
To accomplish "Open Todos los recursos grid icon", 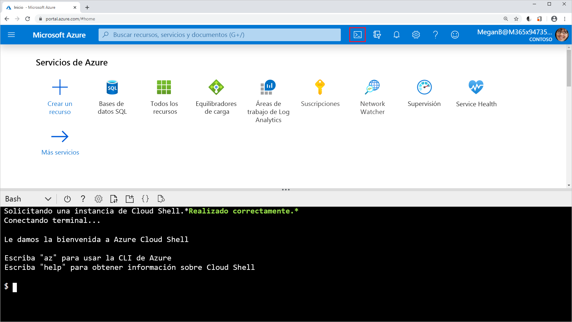I will [164, 87].
